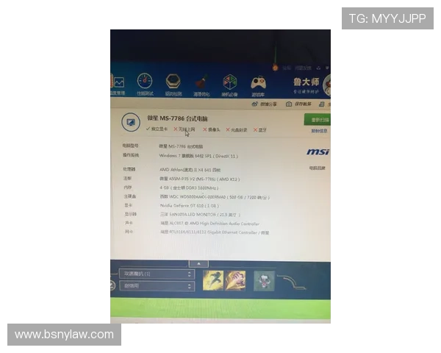Image resolution: width=441 pixels, height=353 pixels.
Task: Click the grey ward skin icon
Action: pyautogui.click(x=264, y=281)
